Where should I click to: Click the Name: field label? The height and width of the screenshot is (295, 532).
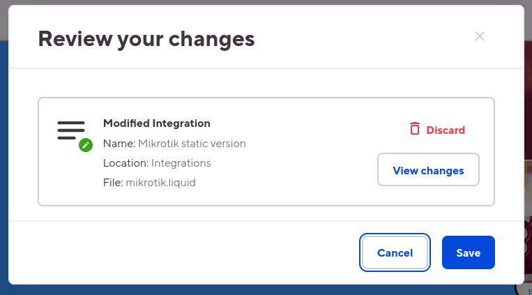click(x=119, y=144)
